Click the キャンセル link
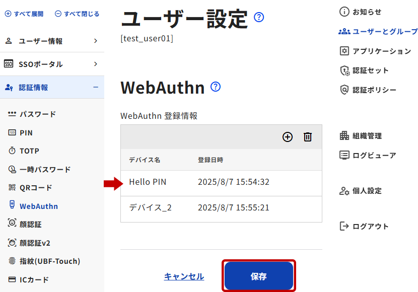The image size is (418, 292). pos(184,276)
